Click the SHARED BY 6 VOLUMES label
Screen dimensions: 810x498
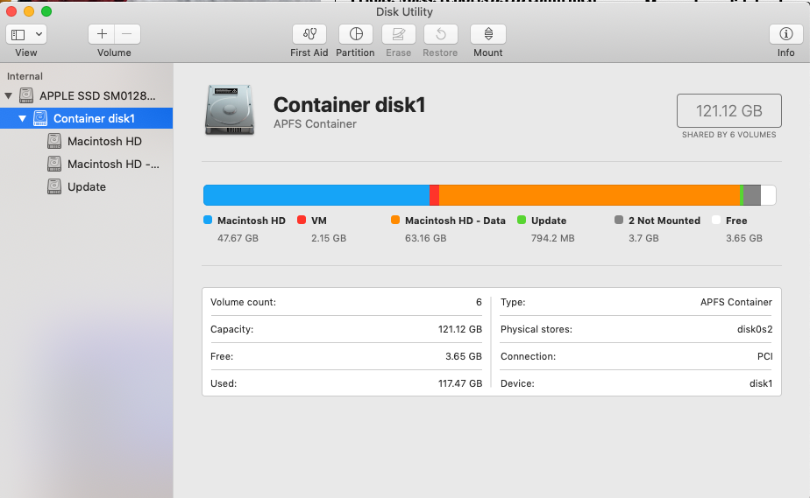728,135
